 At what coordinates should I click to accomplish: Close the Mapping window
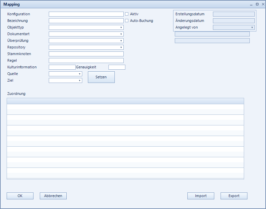(x=263, y=4)
